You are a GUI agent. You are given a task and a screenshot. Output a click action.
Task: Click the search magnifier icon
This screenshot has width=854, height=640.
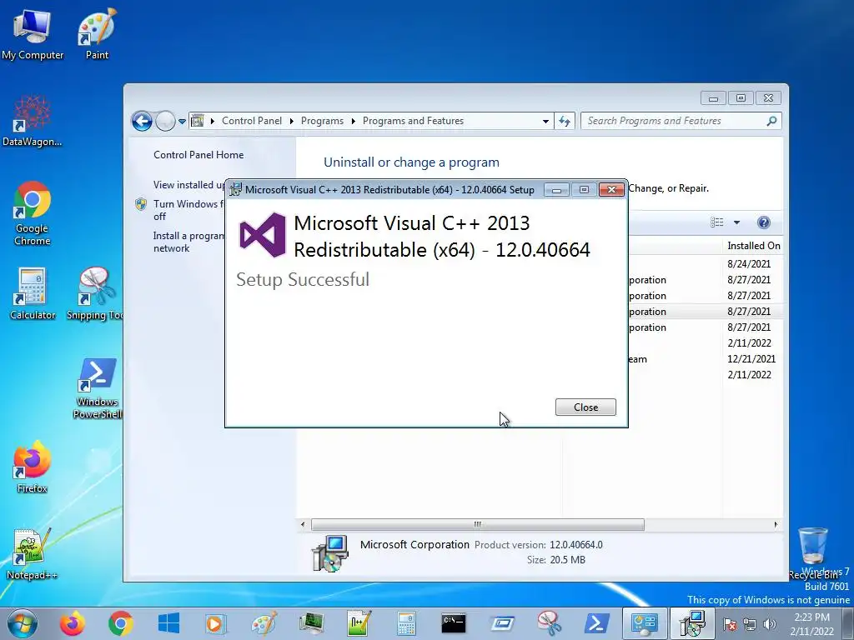pos(771,121)
